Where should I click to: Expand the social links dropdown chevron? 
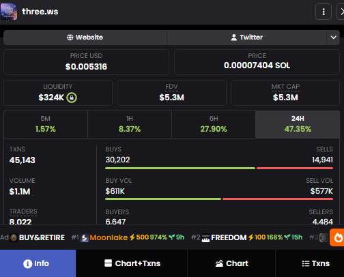click(333, 38)
